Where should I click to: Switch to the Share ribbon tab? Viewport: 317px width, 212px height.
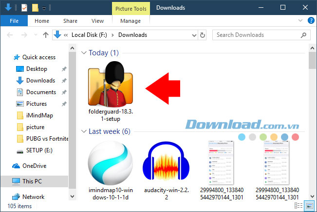pyautogui.click(x=70, y=21)
